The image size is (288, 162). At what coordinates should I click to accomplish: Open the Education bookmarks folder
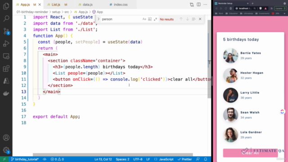tap(232, 13)
